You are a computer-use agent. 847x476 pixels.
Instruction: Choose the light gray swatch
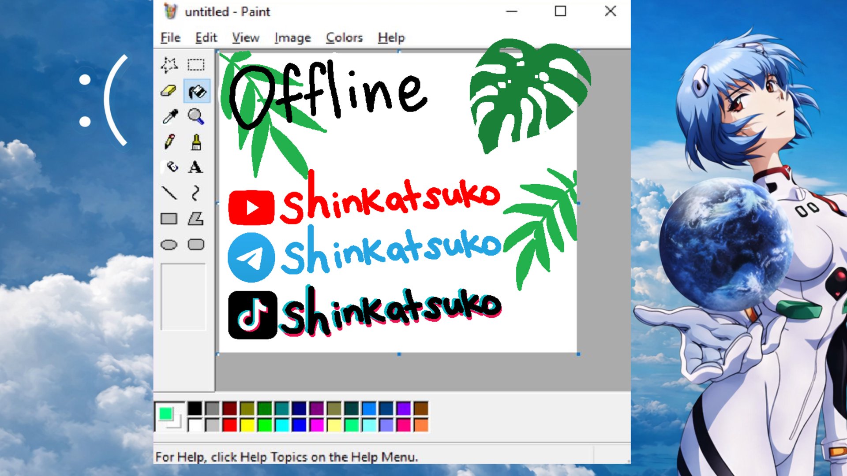(212, 425)
